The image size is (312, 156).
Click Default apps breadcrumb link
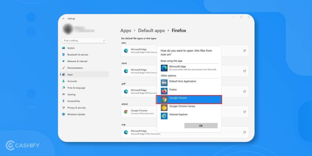coord(151,30)
